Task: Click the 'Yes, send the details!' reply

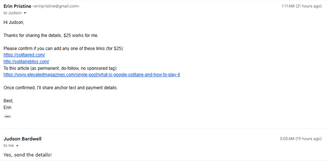Action: (x=28, y=155)
